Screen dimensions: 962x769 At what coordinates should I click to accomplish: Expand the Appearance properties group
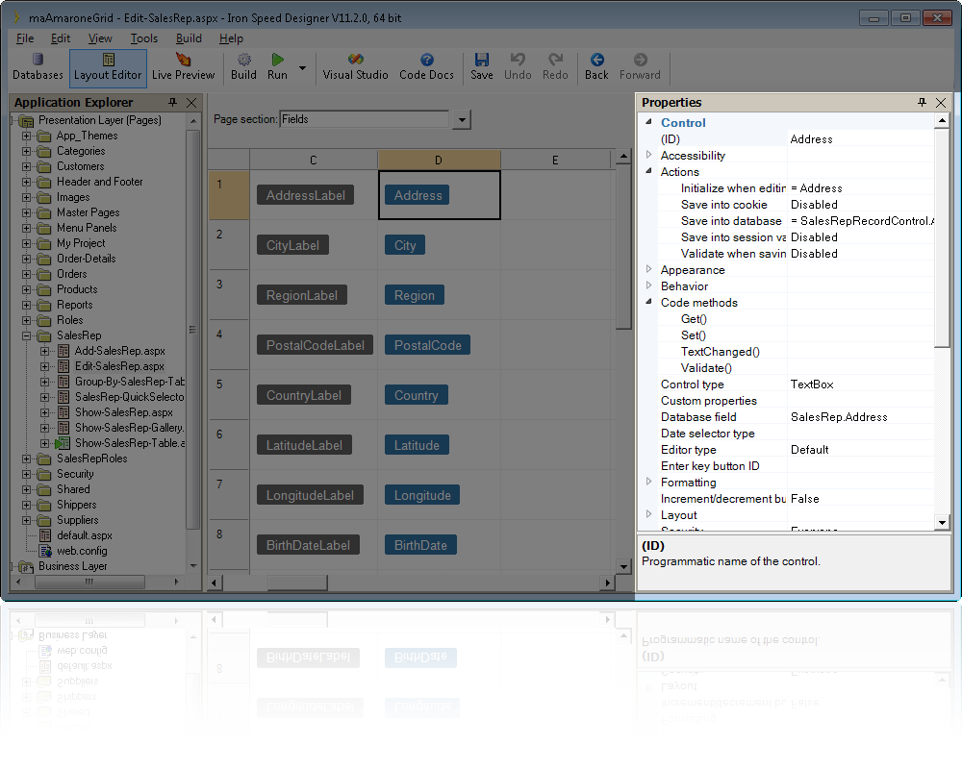tap(649, 269)
